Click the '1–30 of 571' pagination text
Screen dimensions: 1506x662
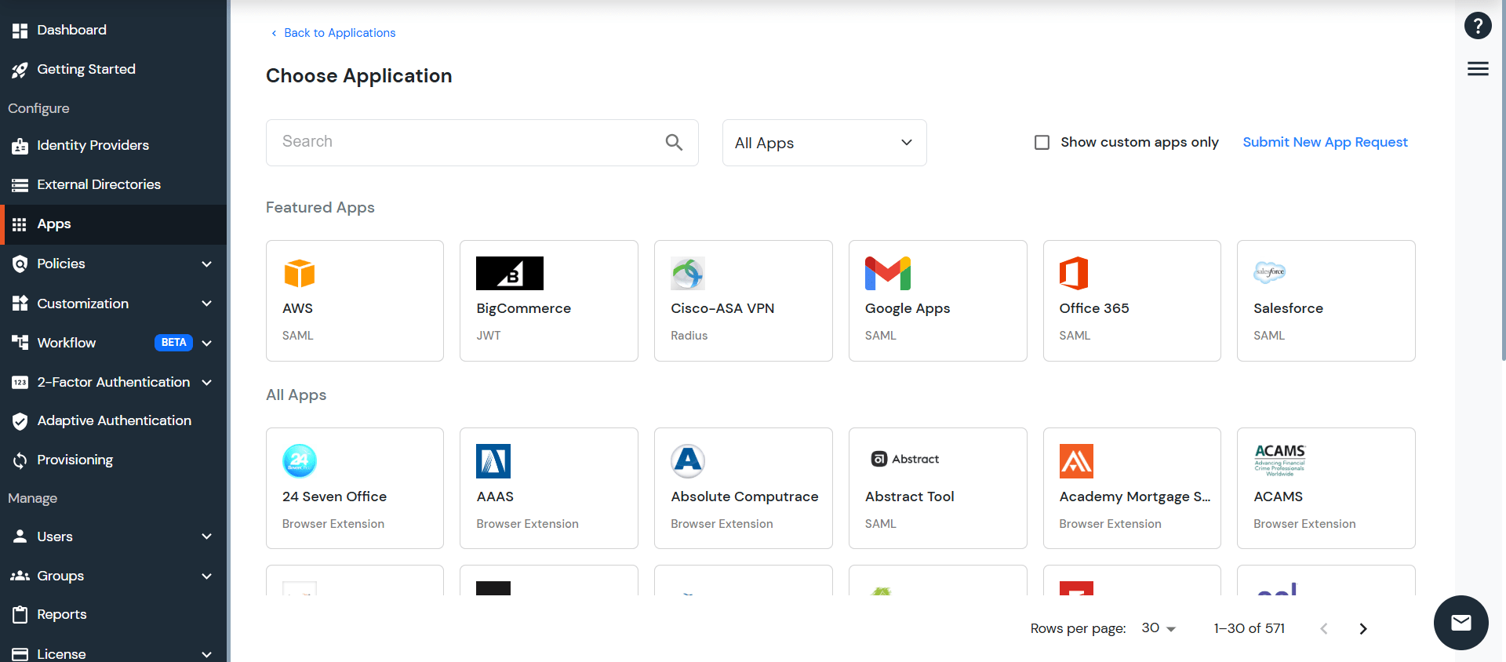pos(1249,628)
